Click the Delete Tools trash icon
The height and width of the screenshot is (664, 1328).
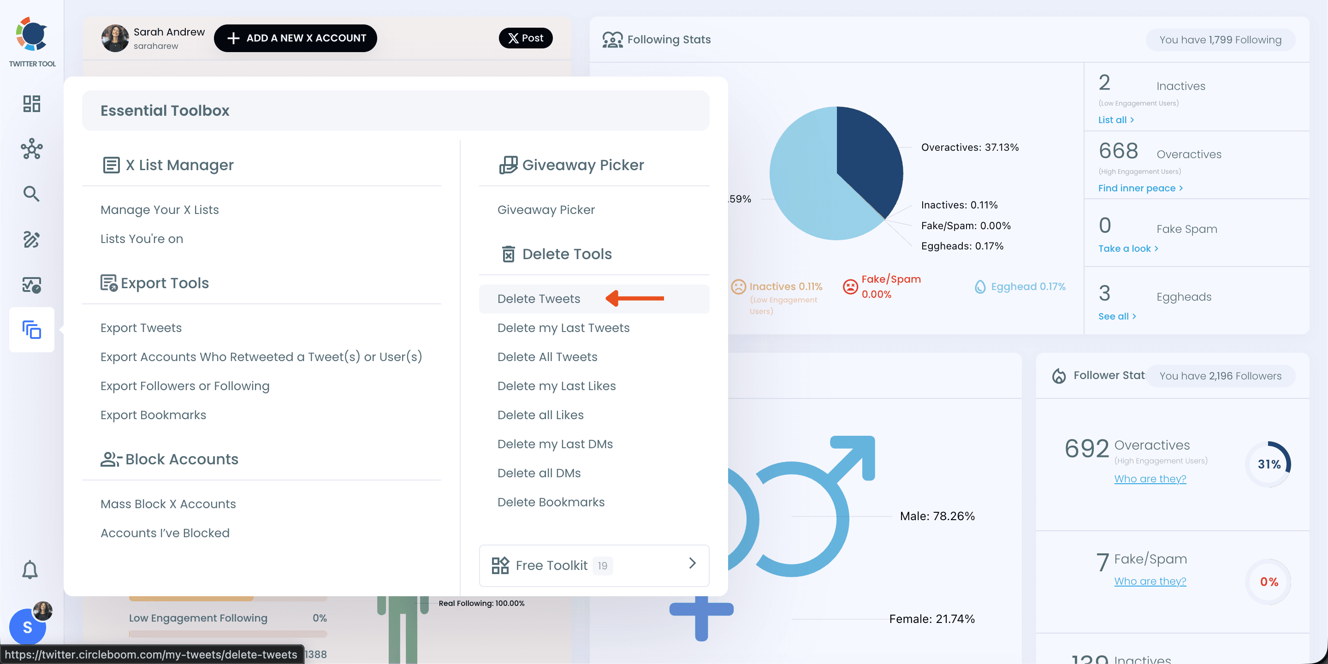point(508,254)
